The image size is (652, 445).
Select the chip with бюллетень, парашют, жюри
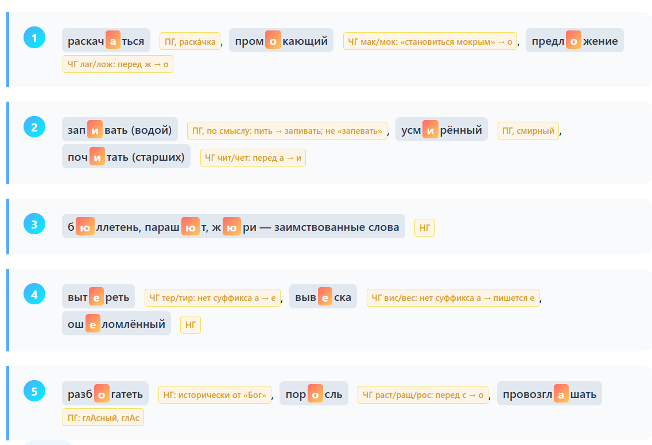(233, 226)
